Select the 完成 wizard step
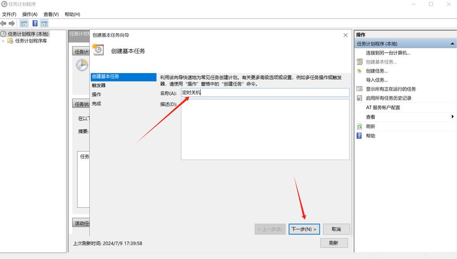Viewport: 457px width, 259px height. (x=96, y=104)
